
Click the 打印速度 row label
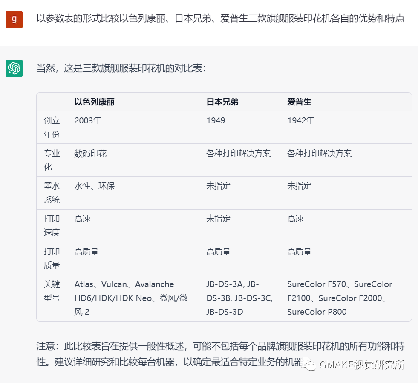coord(52,226)
